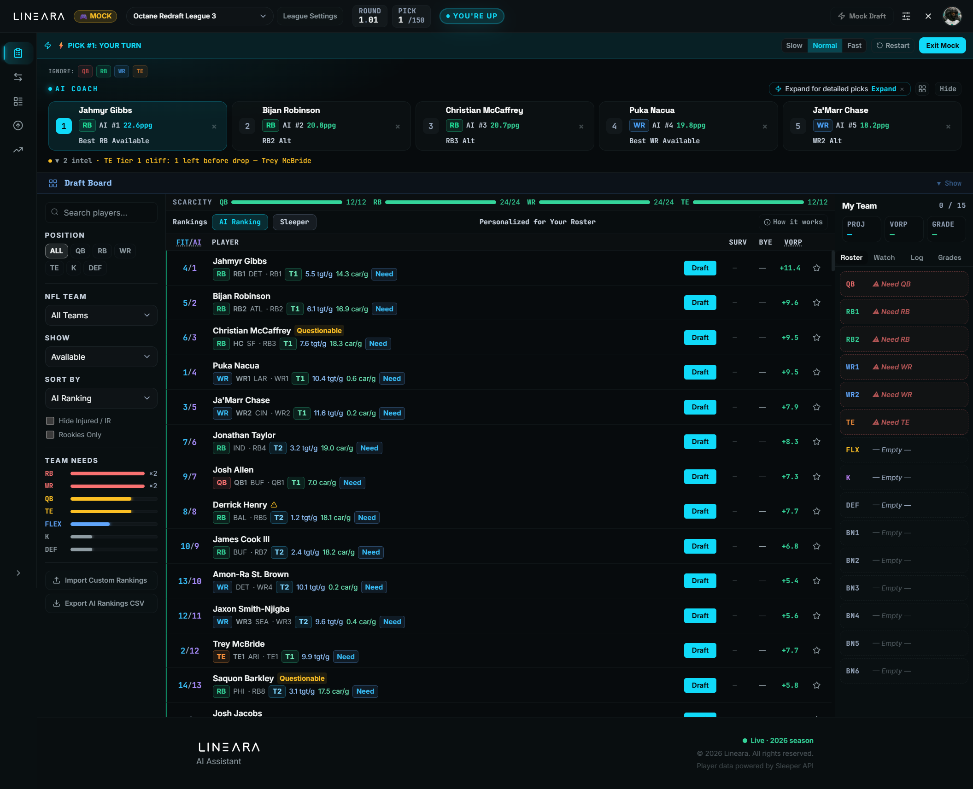973x789 pixels.
Task: Open the upload circle sidebar icon
Action: point(18,125)
